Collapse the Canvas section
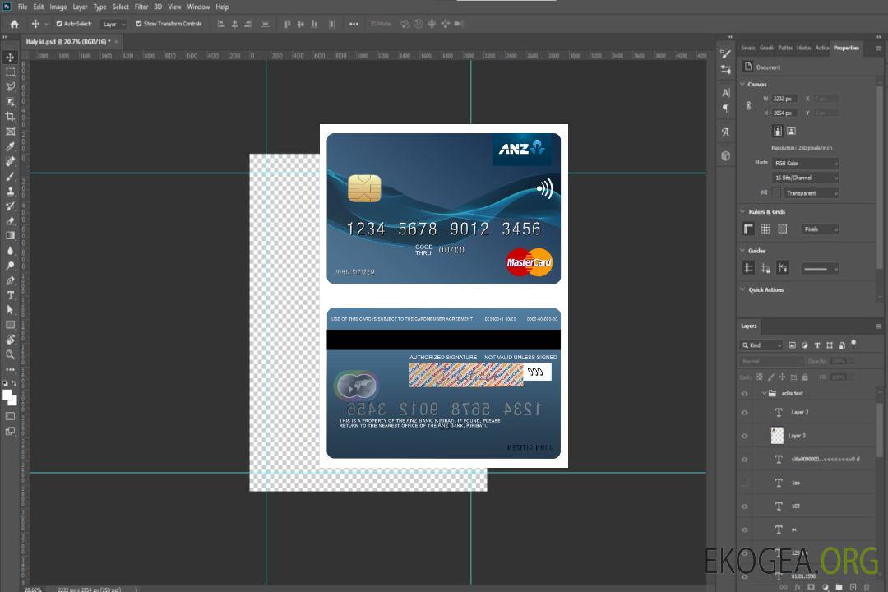 tap(742, 84)
